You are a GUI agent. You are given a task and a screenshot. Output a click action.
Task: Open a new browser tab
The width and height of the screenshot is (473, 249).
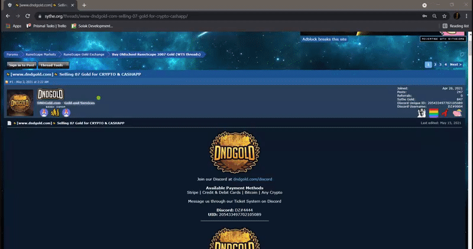click(x=84, y=5)
